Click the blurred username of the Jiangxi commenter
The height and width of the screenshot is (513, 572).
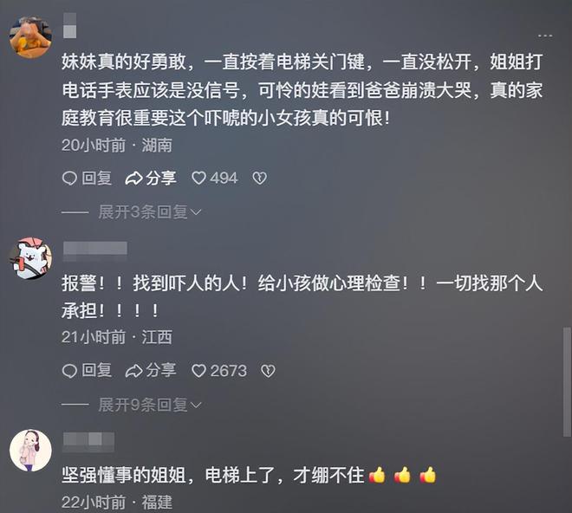click(95, 250)
